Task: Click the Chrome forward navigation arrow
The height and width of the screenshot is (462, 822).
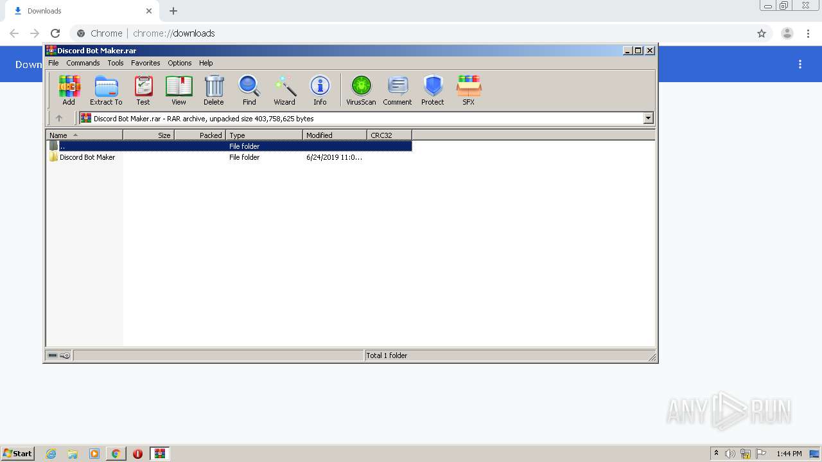Action: pyautogui.click(x=35, y=33)
